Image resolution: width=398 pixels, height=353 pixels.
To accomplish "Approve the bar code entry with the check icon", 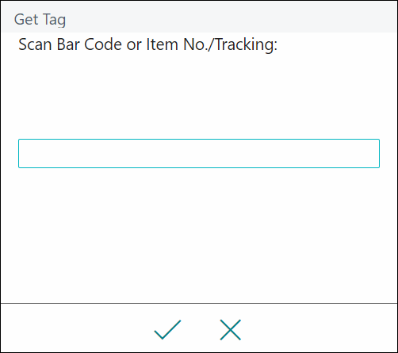I will [167, 329].
